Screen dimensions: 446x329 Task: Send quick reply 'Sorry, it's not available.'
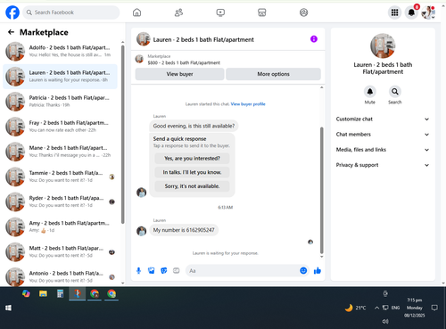pos(192,186)
